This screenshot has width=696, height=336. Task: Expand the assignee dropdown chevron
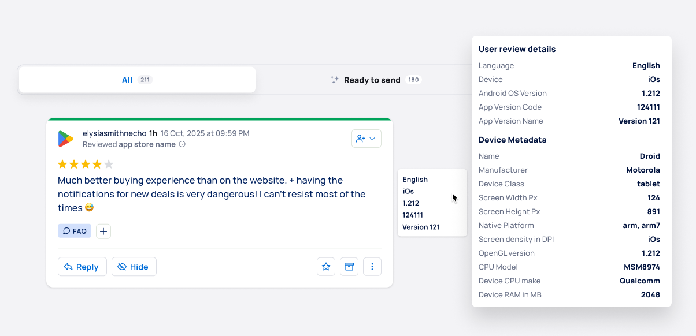pos(372,139)
